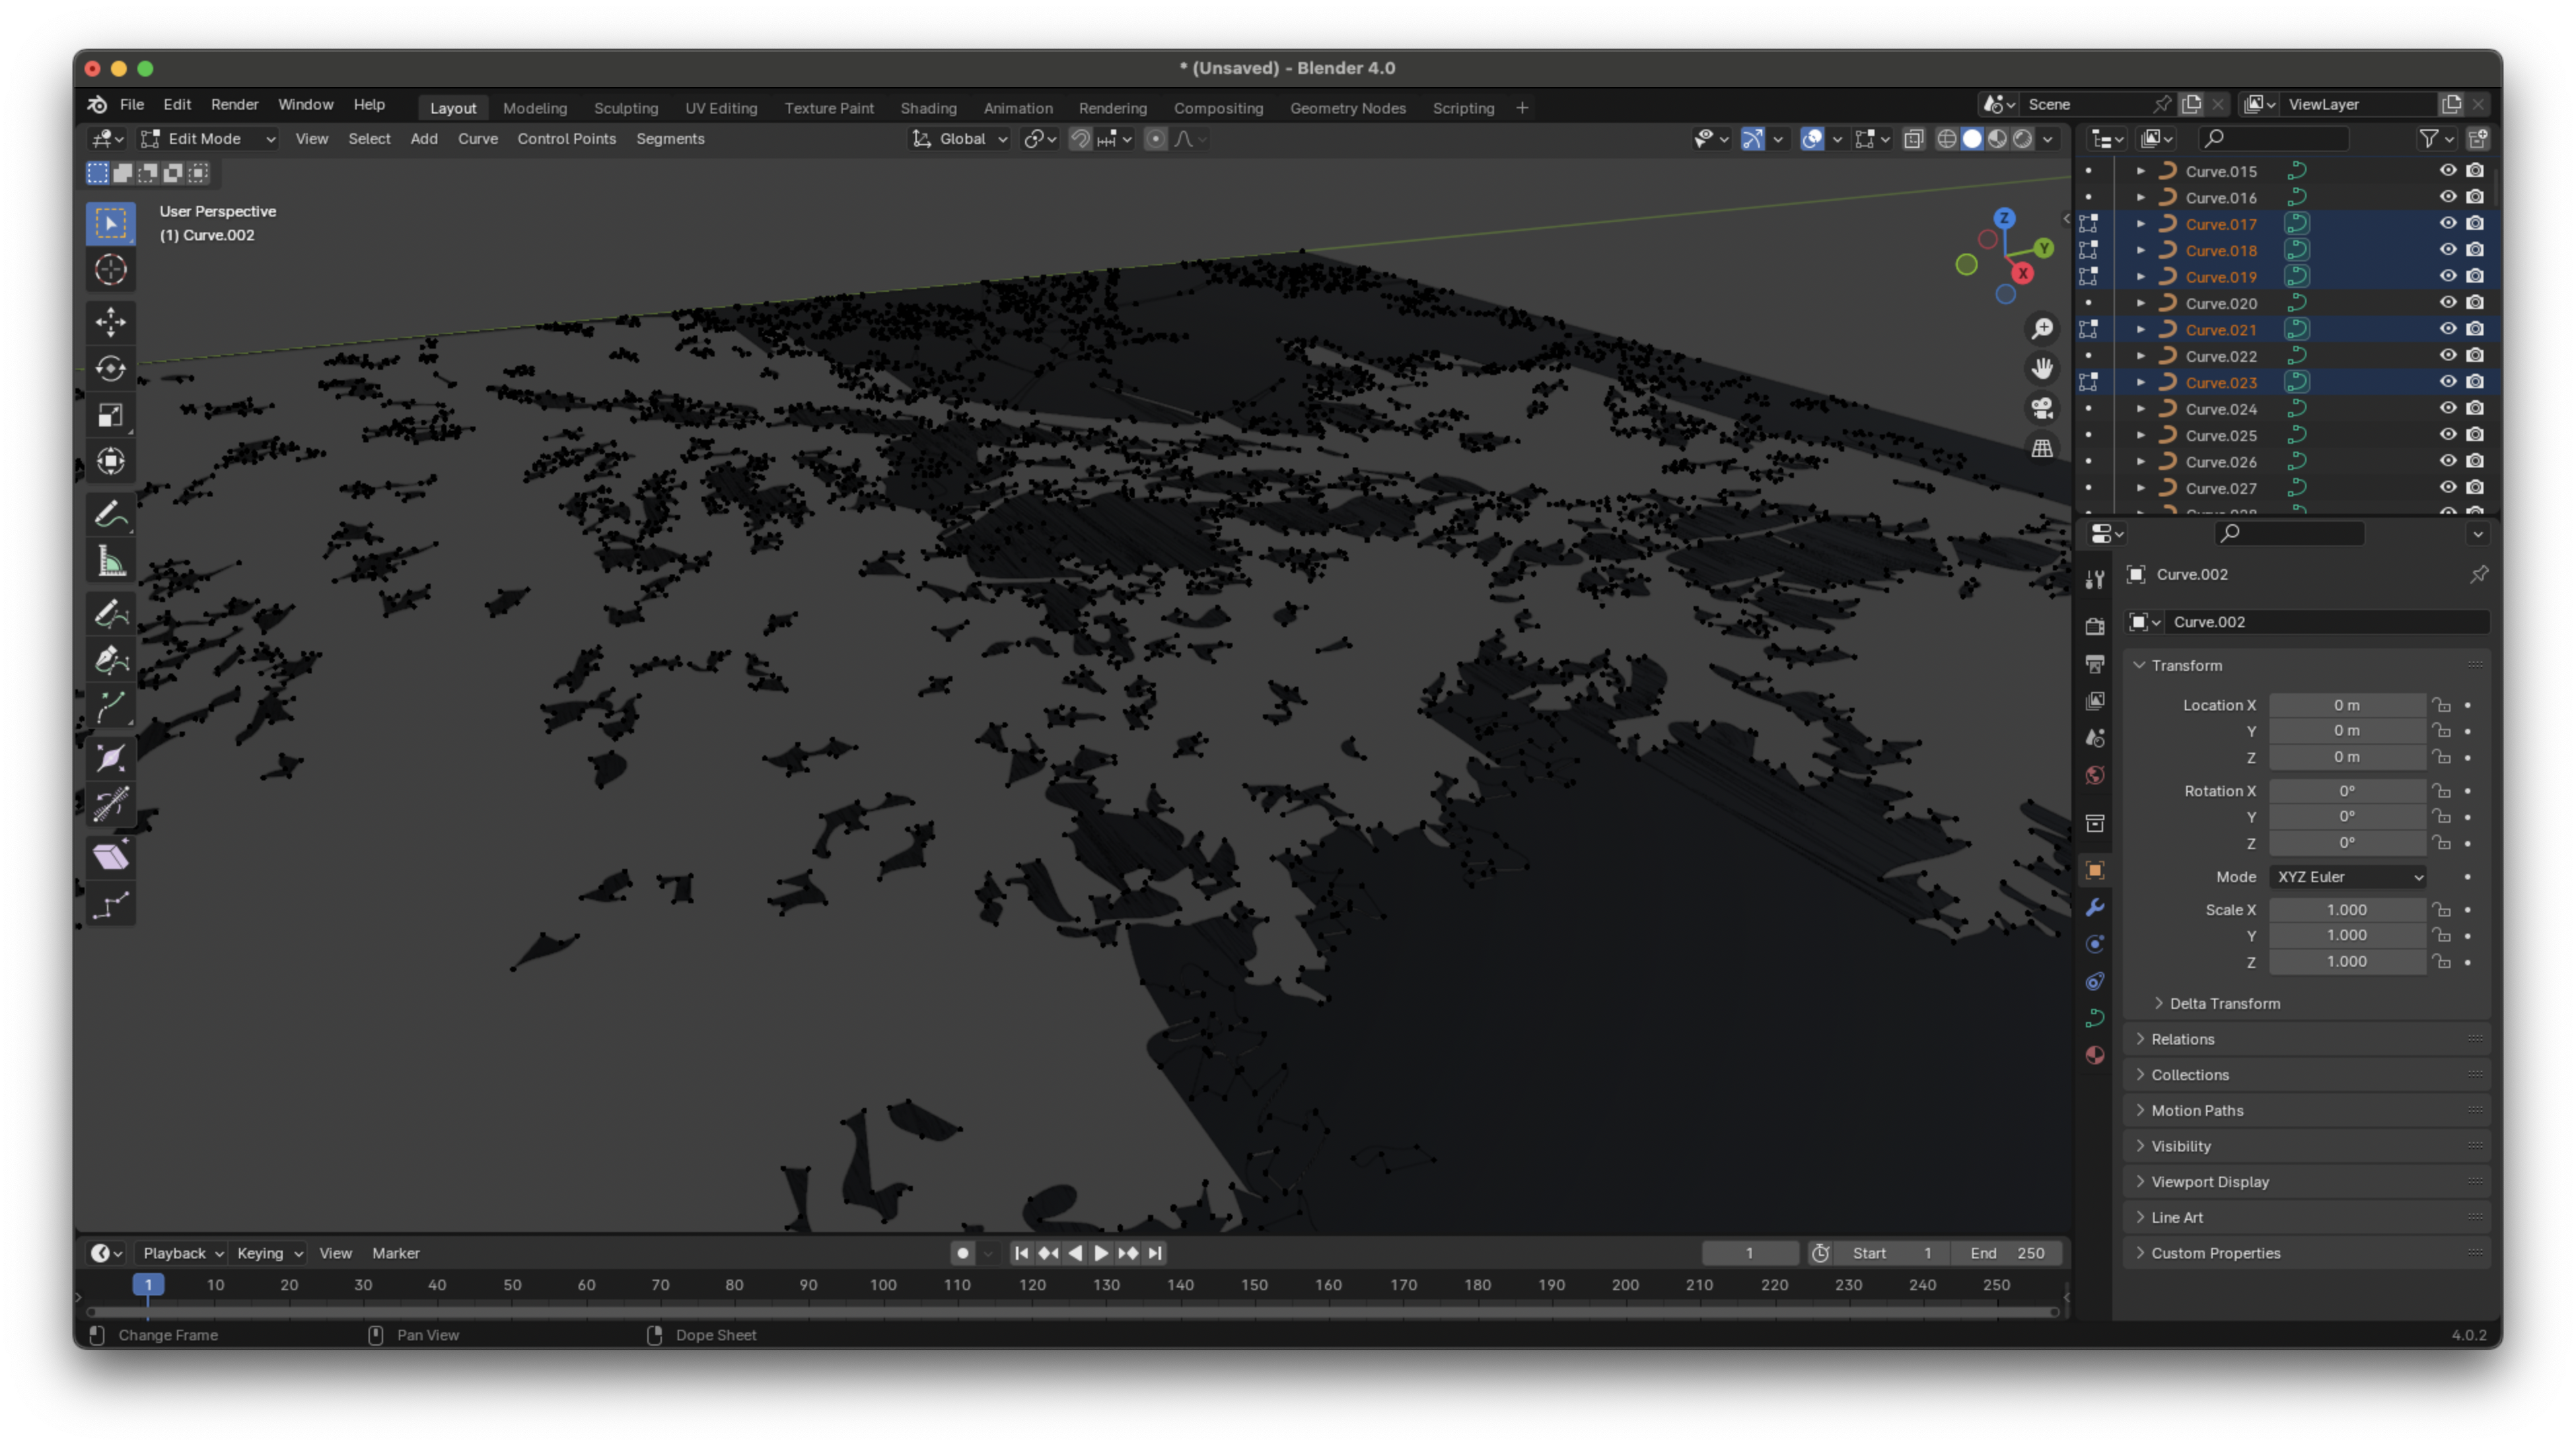Open the Control Points menu
Screen dimensions: 2576x1446
[566, 139]
